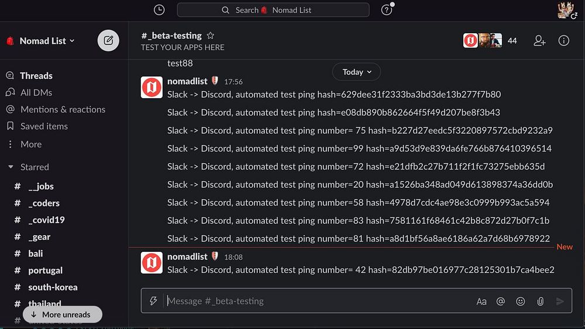Insert a mention with the @ icon
The height and width of the screenshot is (329, 585).
point(501,301)
